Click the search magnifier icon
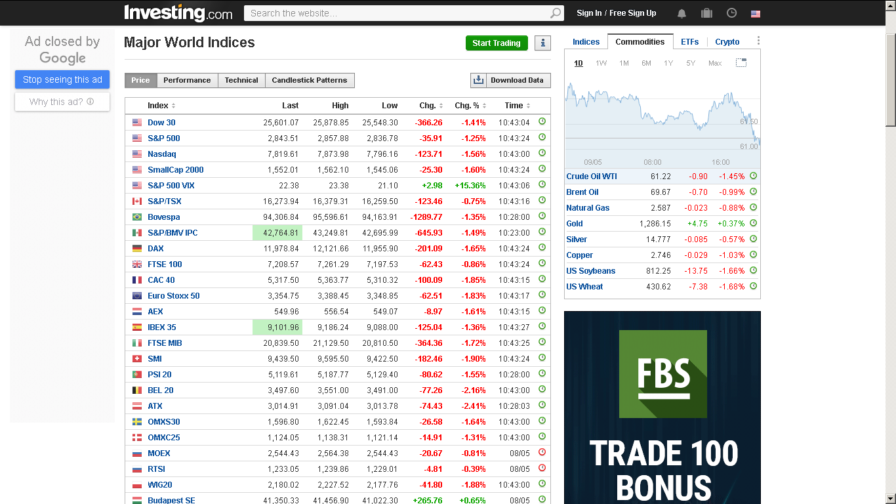Screen dimensions: 896x504 [556, 13]
